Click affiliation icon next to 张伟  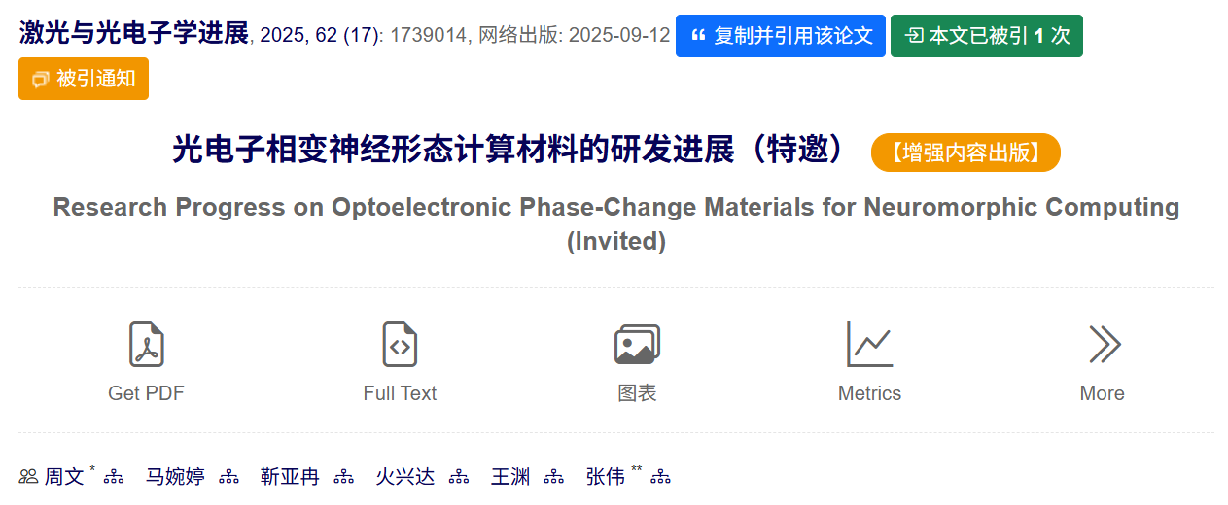pos(661,477)
